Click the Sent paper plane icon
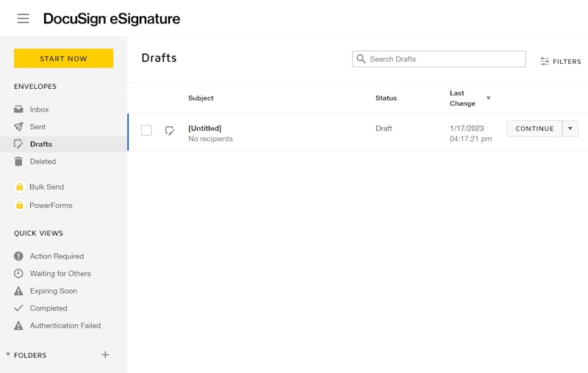 (18, 126)
